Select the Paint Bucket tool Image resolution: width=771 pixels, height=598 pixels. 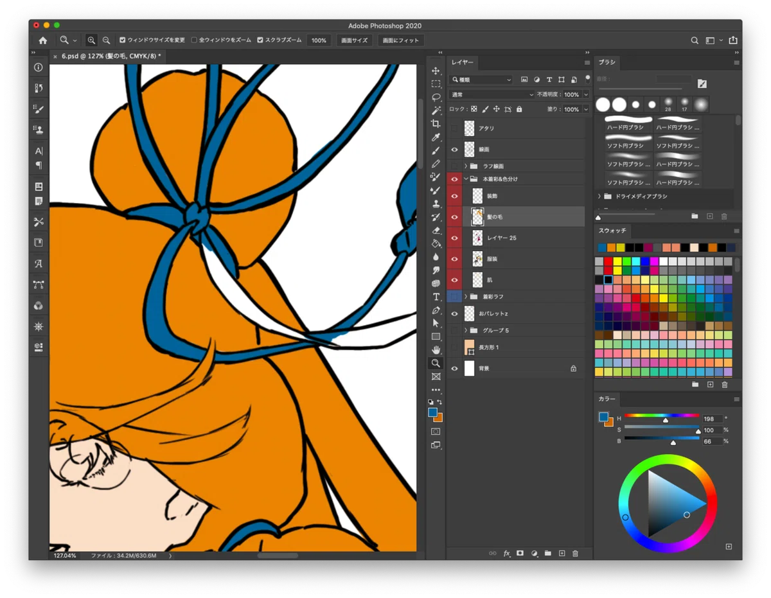(x=436, y=243)
